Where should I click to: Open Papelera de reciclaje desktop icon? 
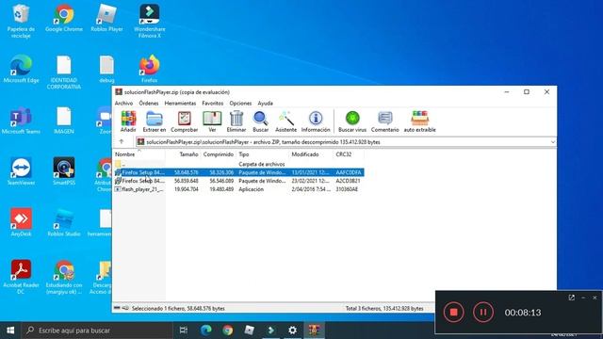tap(21, 21)
